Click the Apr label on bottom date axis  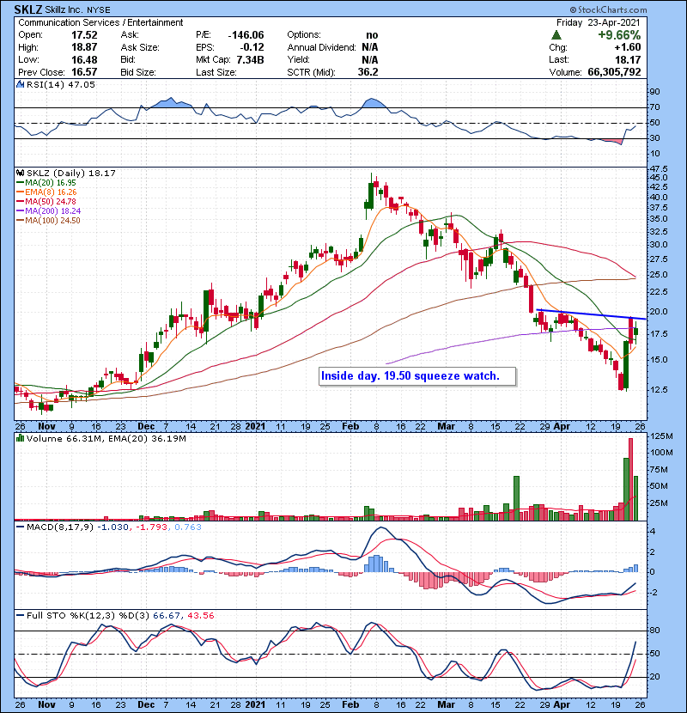pos(562,704)
